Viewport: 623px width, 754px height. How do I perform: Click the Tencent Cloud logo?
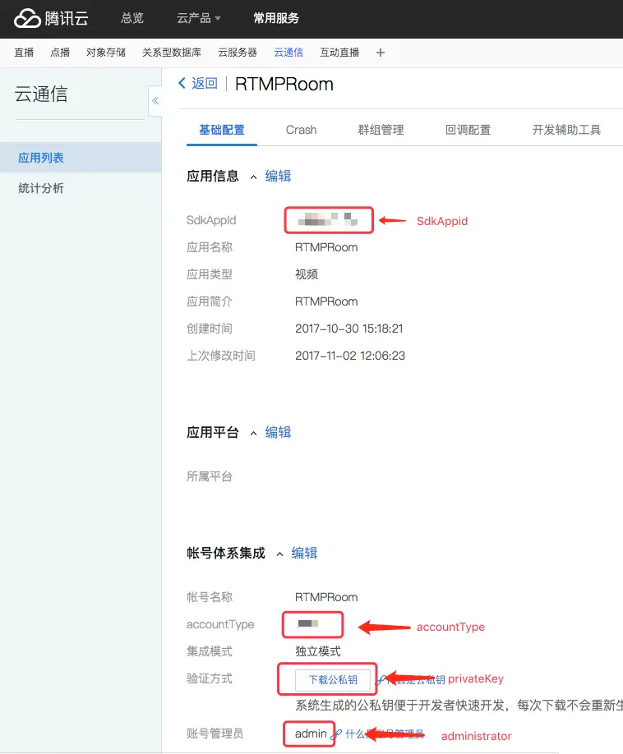point(51,18)
